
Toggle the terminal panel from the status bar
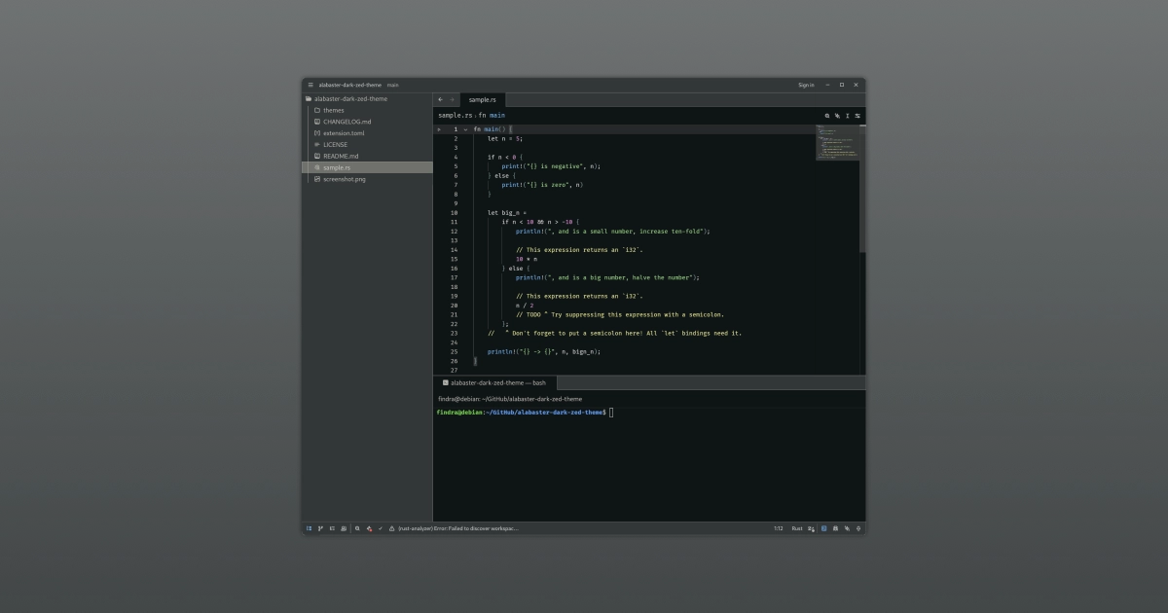coord(823,528)
